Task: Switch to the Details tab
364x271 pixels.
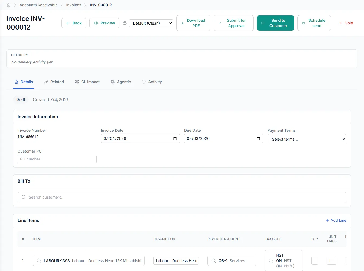Action: pyautogui.click(x=24, y=82)
